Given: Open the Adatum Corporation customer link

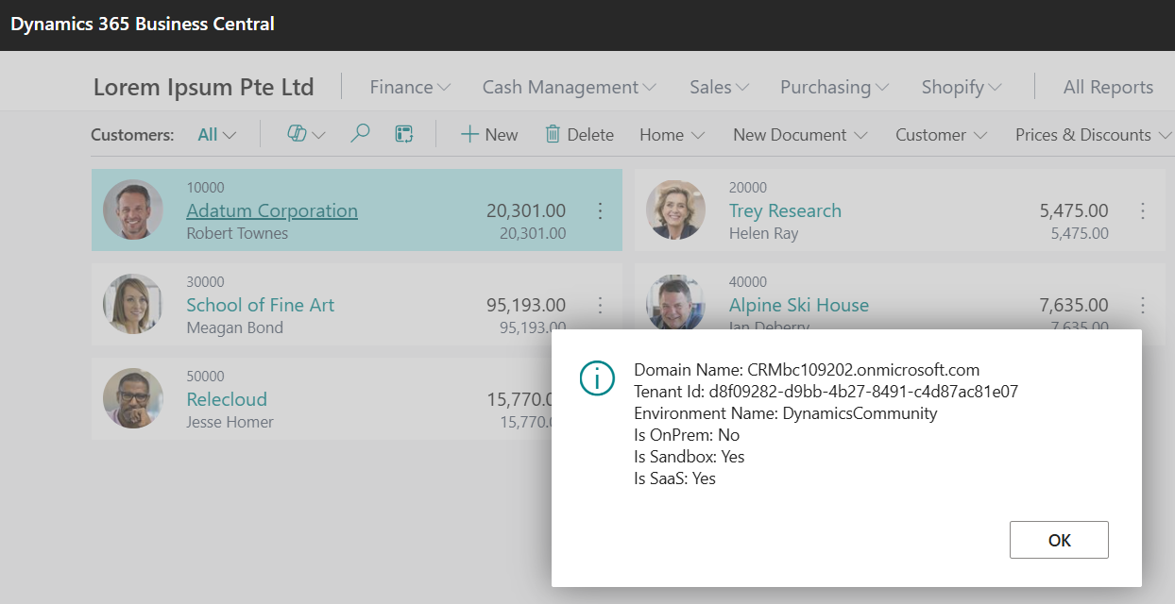Looking at the screenshot, I should [272, 210].
